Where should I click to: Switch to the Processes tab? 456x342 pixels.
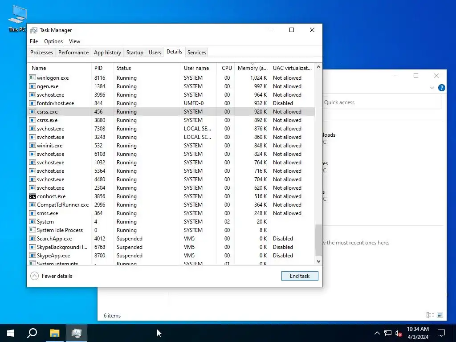coord(41,53)
